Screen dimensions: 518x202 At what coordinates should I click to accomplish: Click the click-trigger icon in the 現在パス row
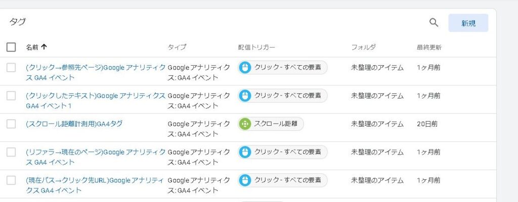coord(245,180)
